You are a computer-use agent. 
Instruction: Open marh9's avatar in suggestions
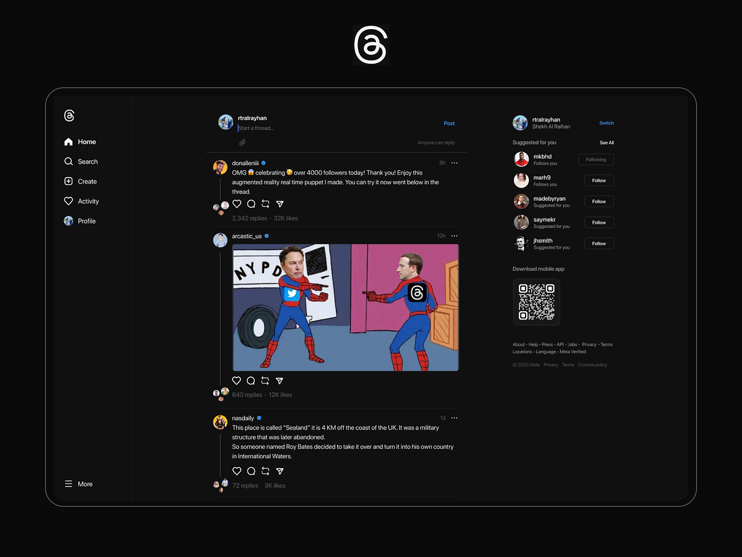pyautogui.click(x=521, y=181)
